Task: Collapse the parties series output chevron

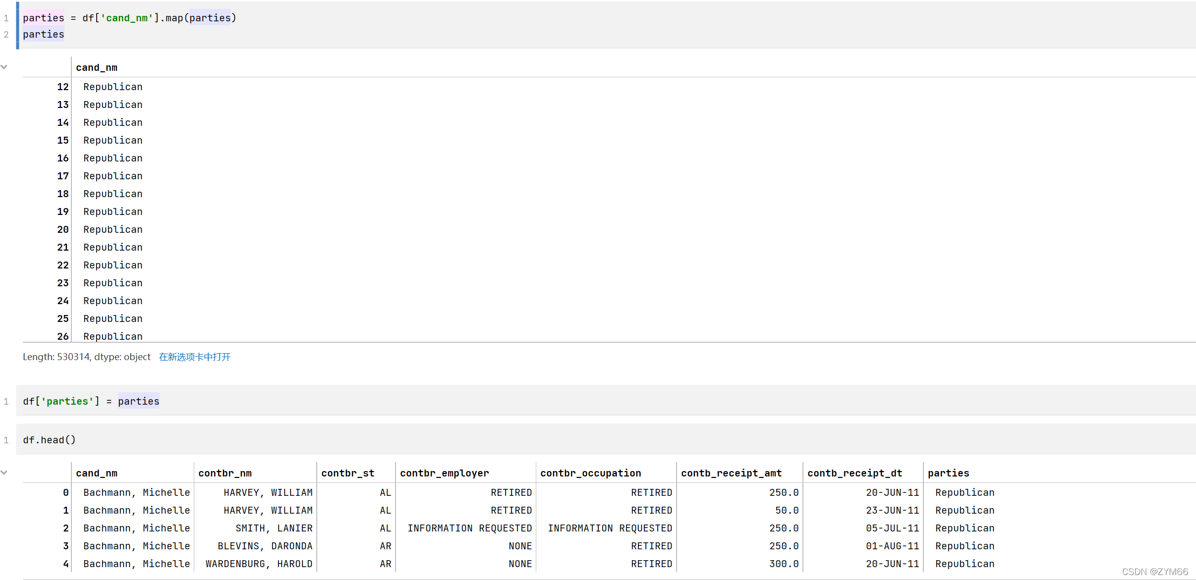Action: [4, 67]
